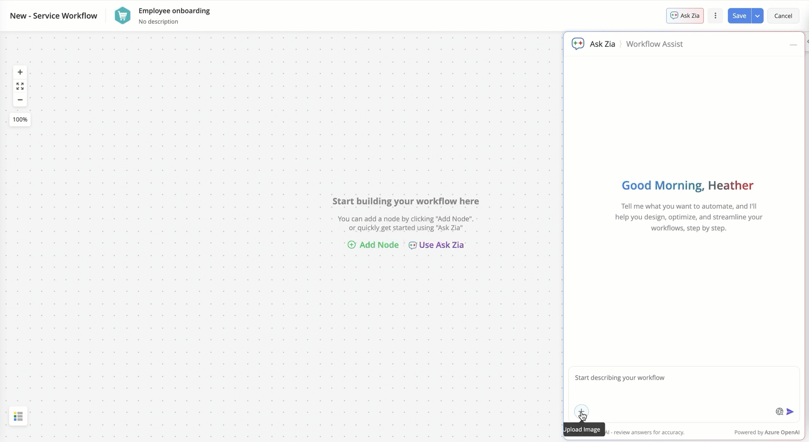Open the Save dropdown arrow
The image size is (809, 442).
click(757, 16)
